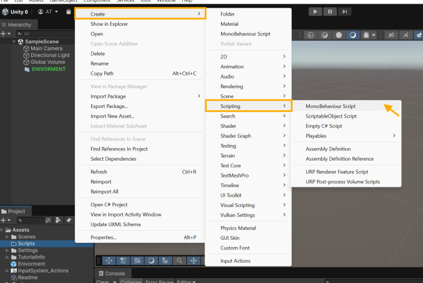Select Assembly Definition Reference entry
The height and width of the screenshot is (283, 423).
point(346,159)
